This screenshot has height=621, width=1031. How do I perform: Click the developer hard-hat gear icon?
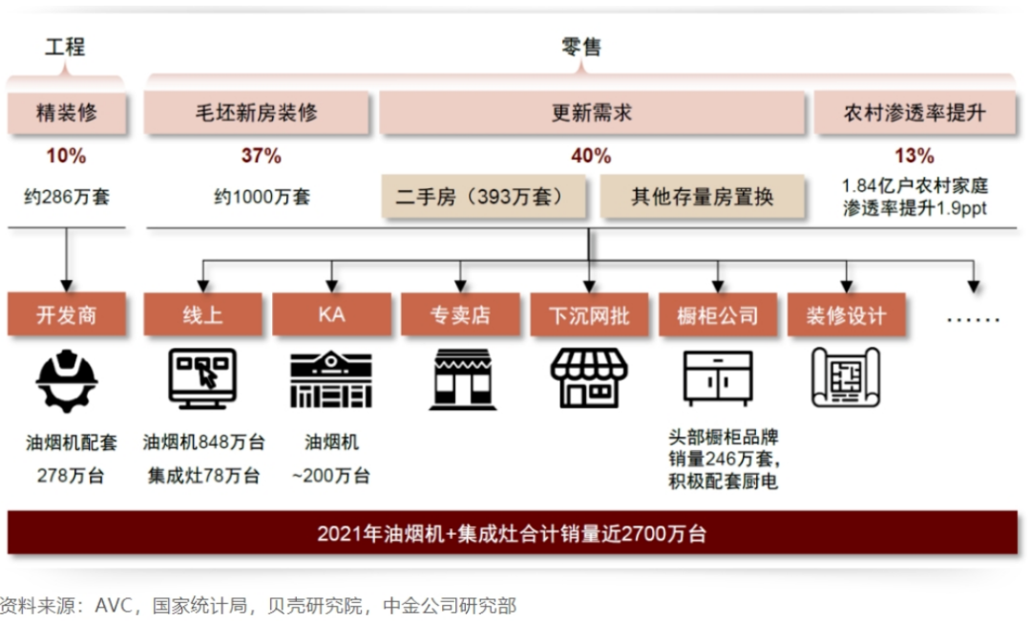(x=66, y=380)
